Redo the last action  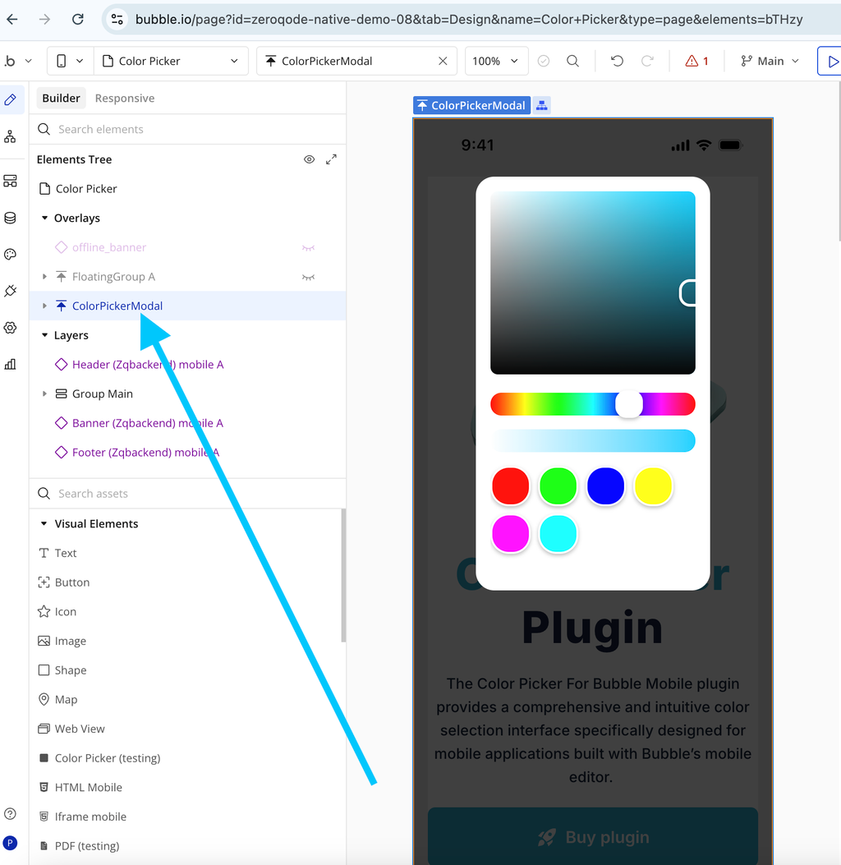(x=647, y=61)
